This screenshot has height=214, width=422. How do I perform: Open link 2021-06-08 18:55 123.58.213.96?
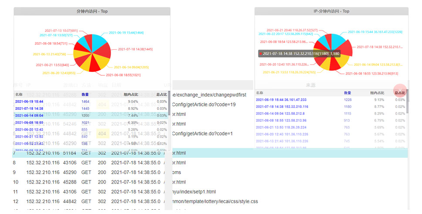point(281,120)
